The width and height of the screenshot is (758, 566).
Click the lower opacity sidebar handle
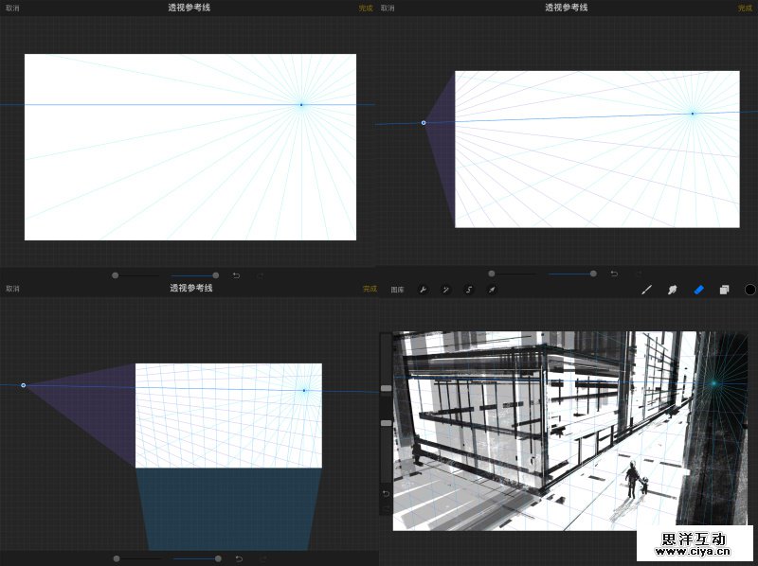pyautogui.click(x=386, y=423)
